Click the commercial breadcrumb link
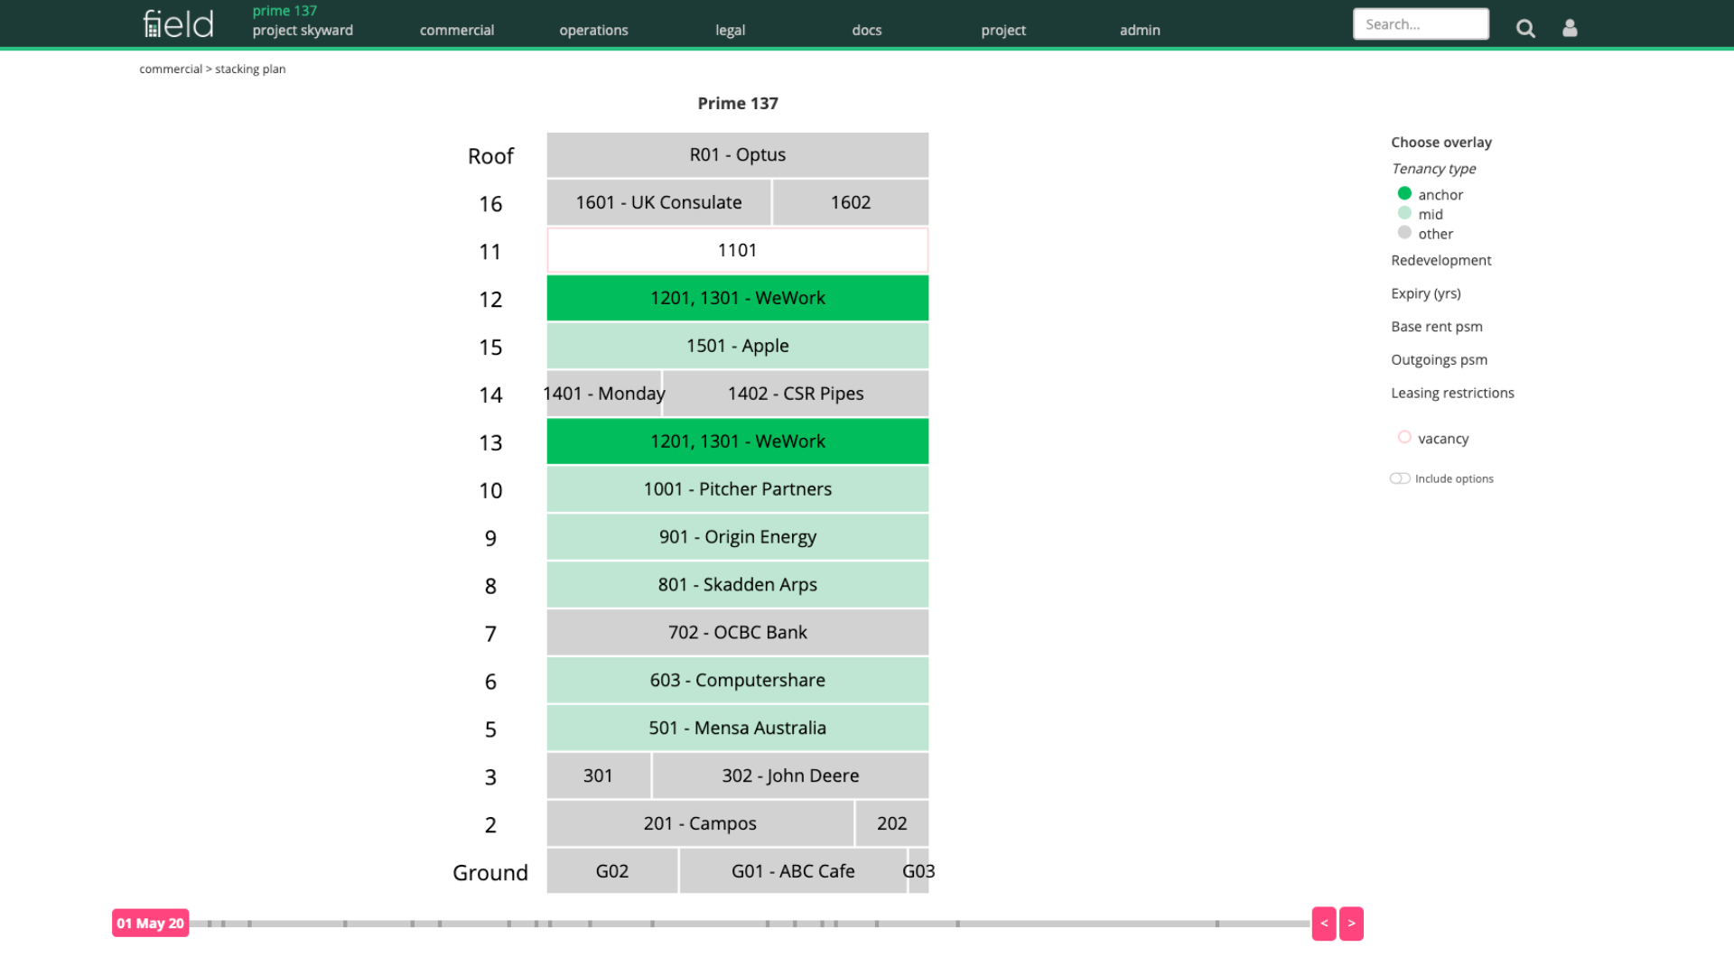This screenshot has height=975, width=1734. click(x=171, y=69)
